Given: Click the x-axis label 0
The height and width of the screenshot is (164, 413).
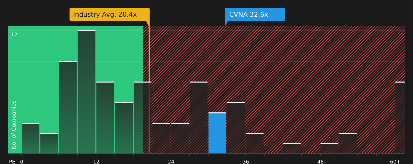Looking at the screenshot, I should click(22, 162).
